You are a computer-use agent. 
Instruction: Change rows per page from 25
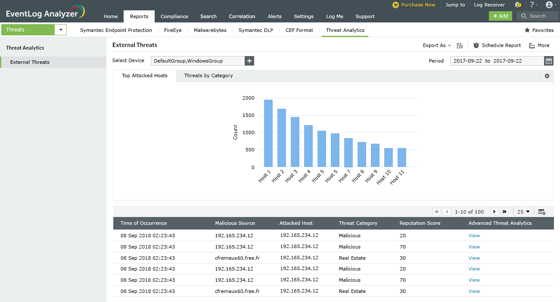[x=523, y=212]
